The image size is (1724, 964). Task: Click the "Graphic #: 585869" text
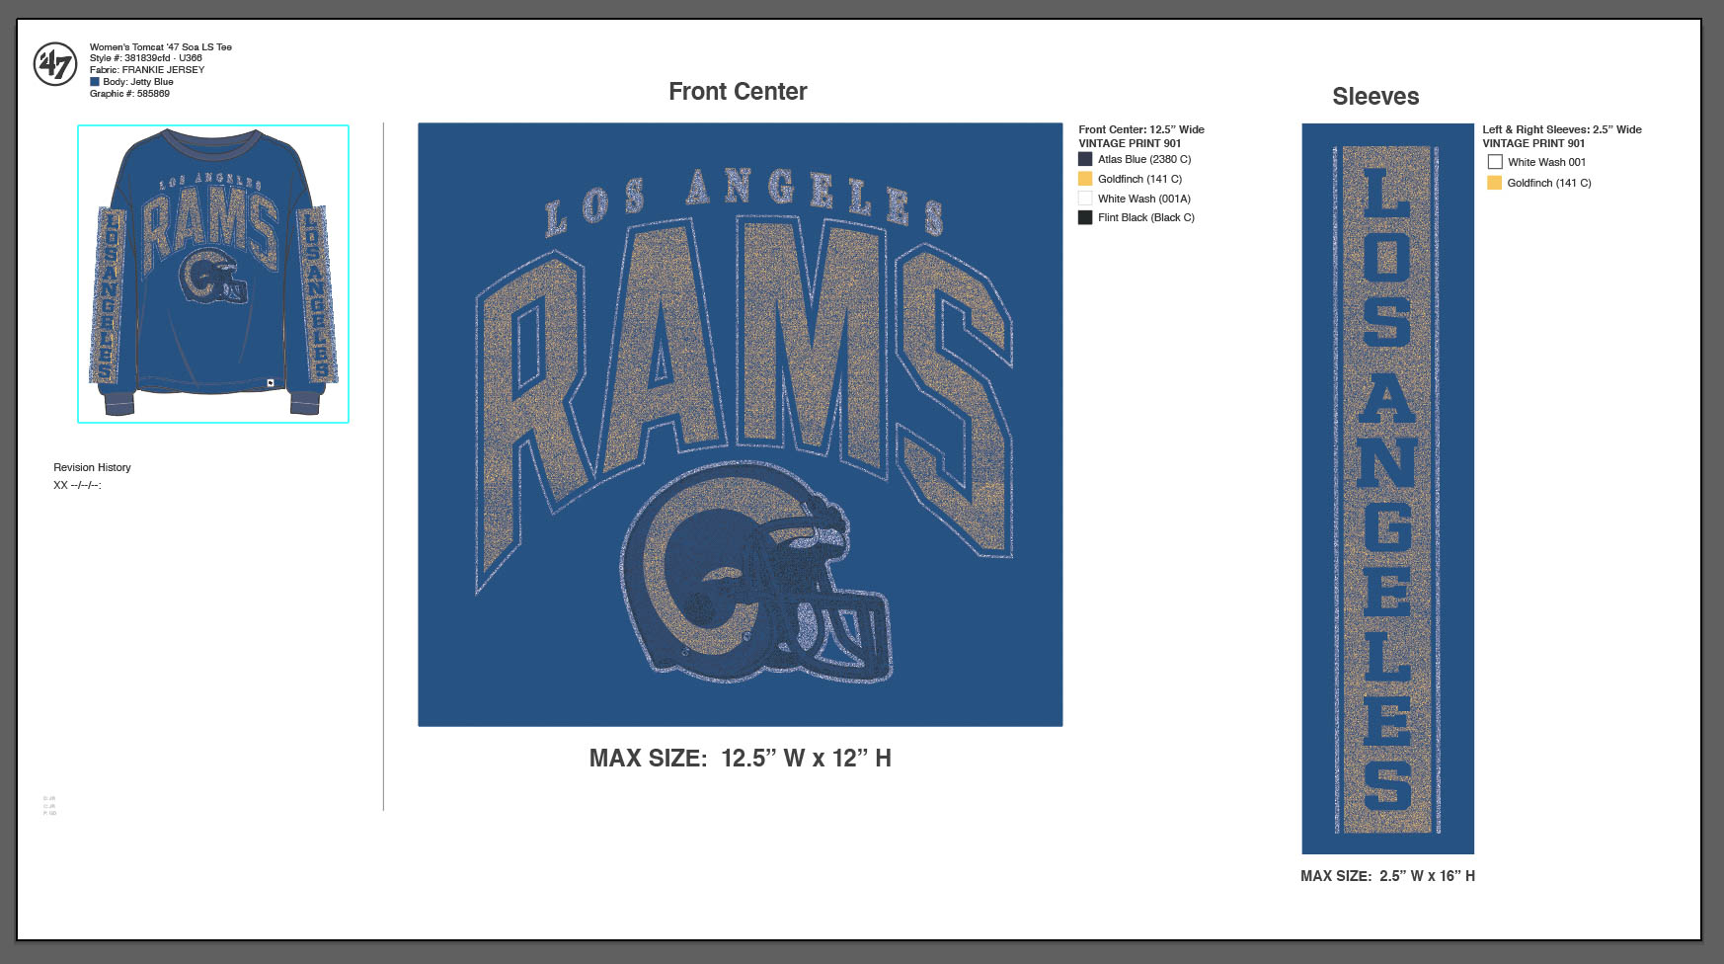(x=129, y=94)
